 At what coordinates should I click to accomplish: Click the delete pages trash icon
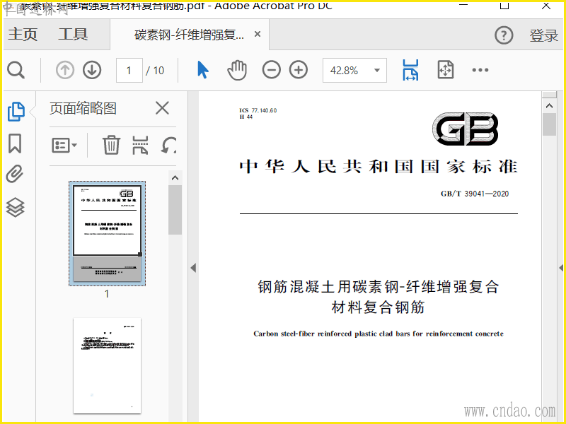[111, 145]
